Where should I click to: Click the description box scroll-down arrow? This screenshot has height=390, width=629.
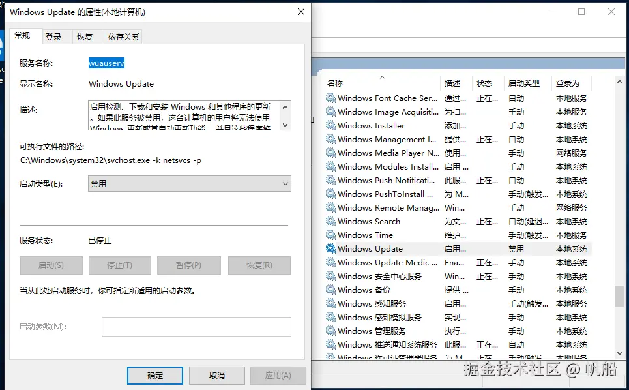(x=285, y=125)
